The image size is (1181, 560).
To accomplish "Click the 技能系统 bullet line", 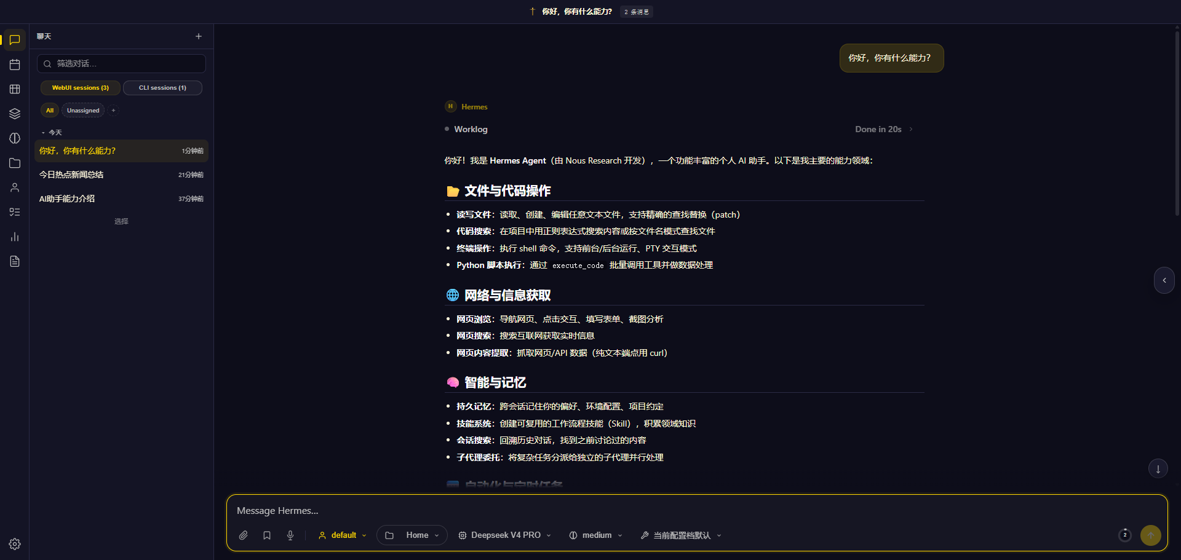I will click(x=576, y=424).
